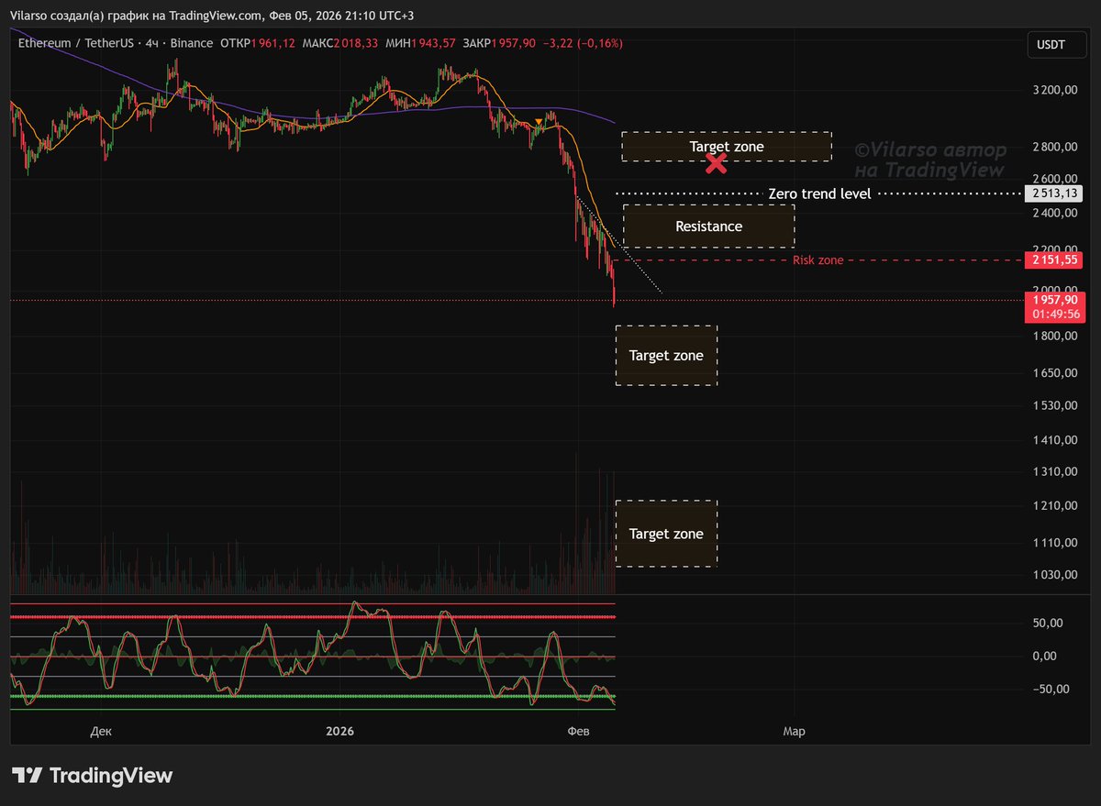
Task: Click the current price tag 1 957,90
Action: (1055, 300)
